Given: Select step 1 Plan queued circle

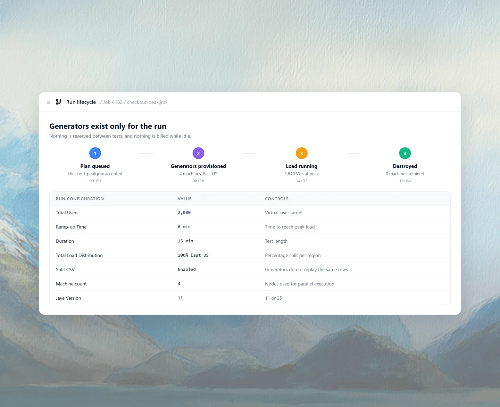Looking at the screenshot, I should point(95,153).
